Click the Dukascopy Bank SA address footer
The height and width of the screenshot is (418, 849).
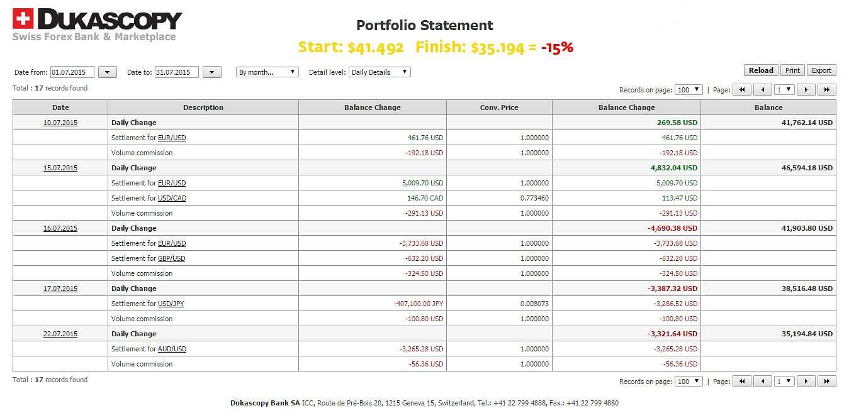(424, 403)
